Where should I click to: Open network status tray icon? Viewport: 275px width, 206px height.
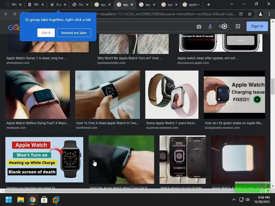tap(241, 200)
